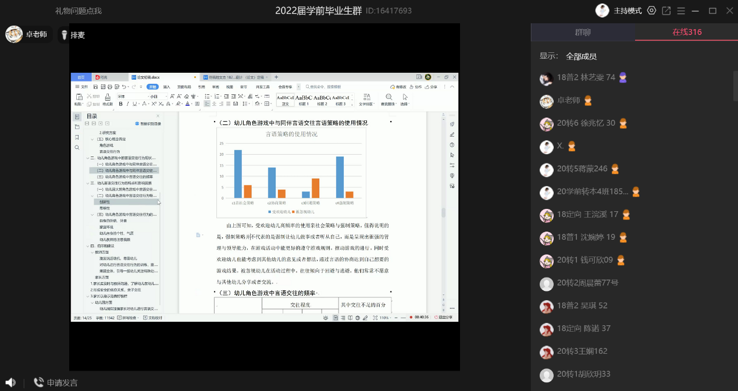Collapse the 四、启示和建议 outline section

(x=88, y=246)
